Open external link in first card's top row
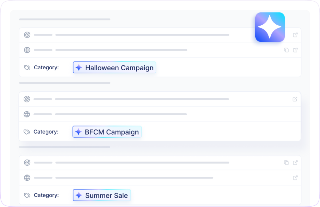This screenshot has width=320, height=207. pyautogui.click(x=295, y=35)
